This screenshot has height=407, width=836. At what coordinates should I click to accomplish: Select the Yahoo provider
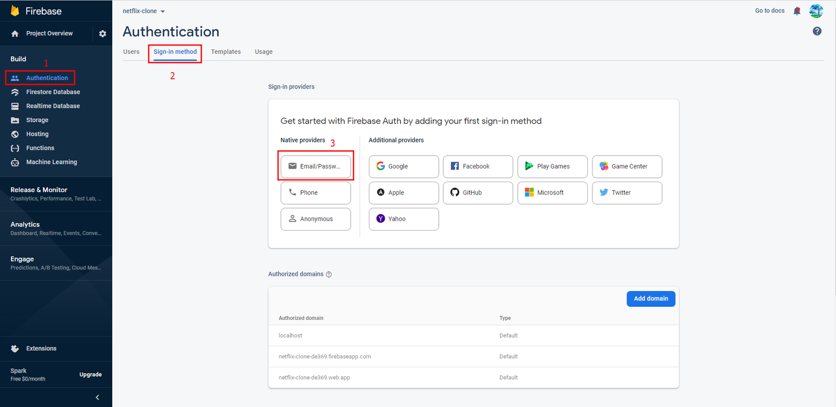[404, 219]
